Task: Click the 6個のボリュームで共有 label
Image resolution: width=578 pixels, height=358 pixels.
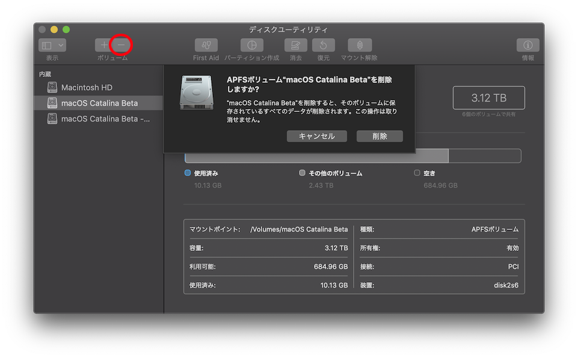Action: point(489,114)
